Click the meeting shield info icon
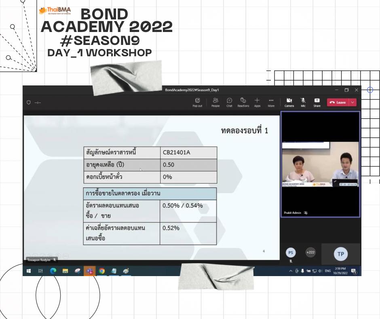 [x=29, y=102]
